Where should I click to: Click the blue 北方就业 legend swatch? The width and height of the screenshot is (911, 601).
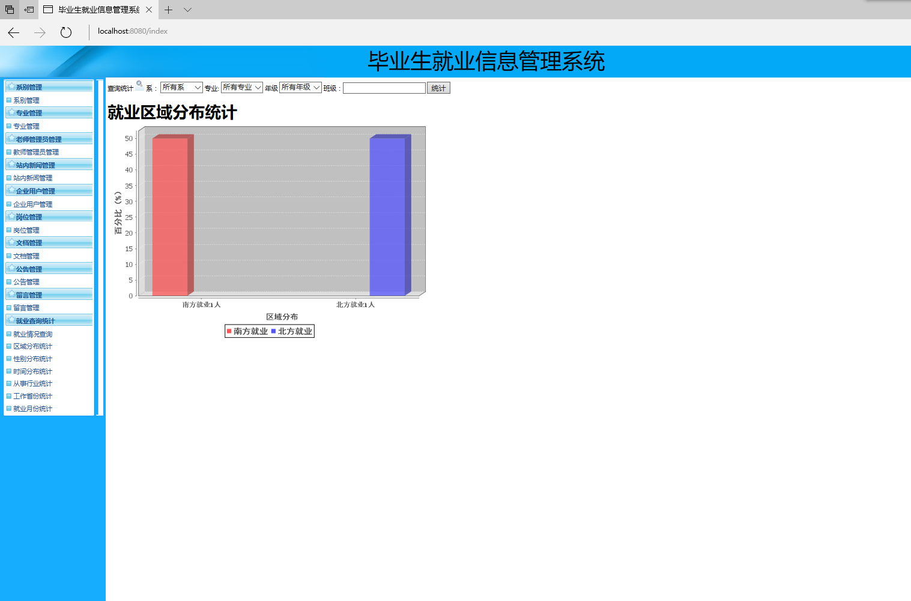click(273, 331)
